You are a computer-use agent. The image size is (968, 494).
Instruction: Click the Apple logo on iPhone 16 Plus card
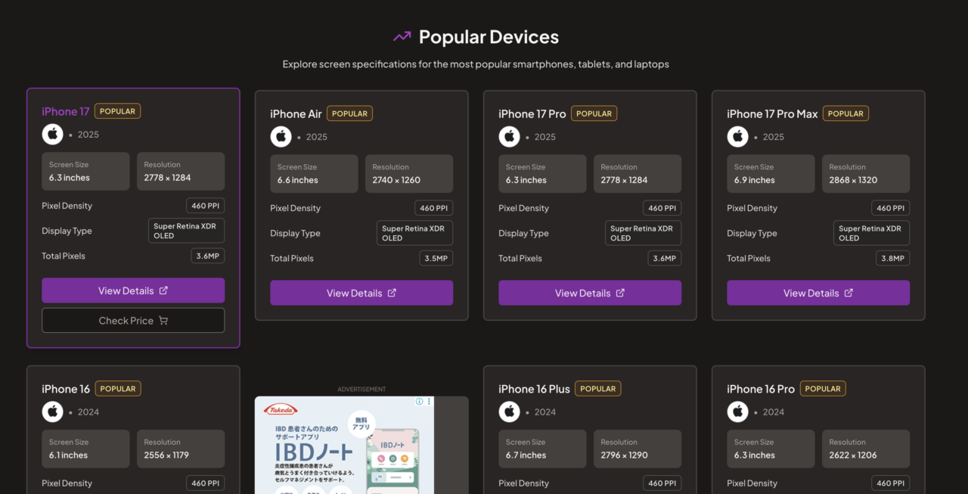tap(509, 412)
